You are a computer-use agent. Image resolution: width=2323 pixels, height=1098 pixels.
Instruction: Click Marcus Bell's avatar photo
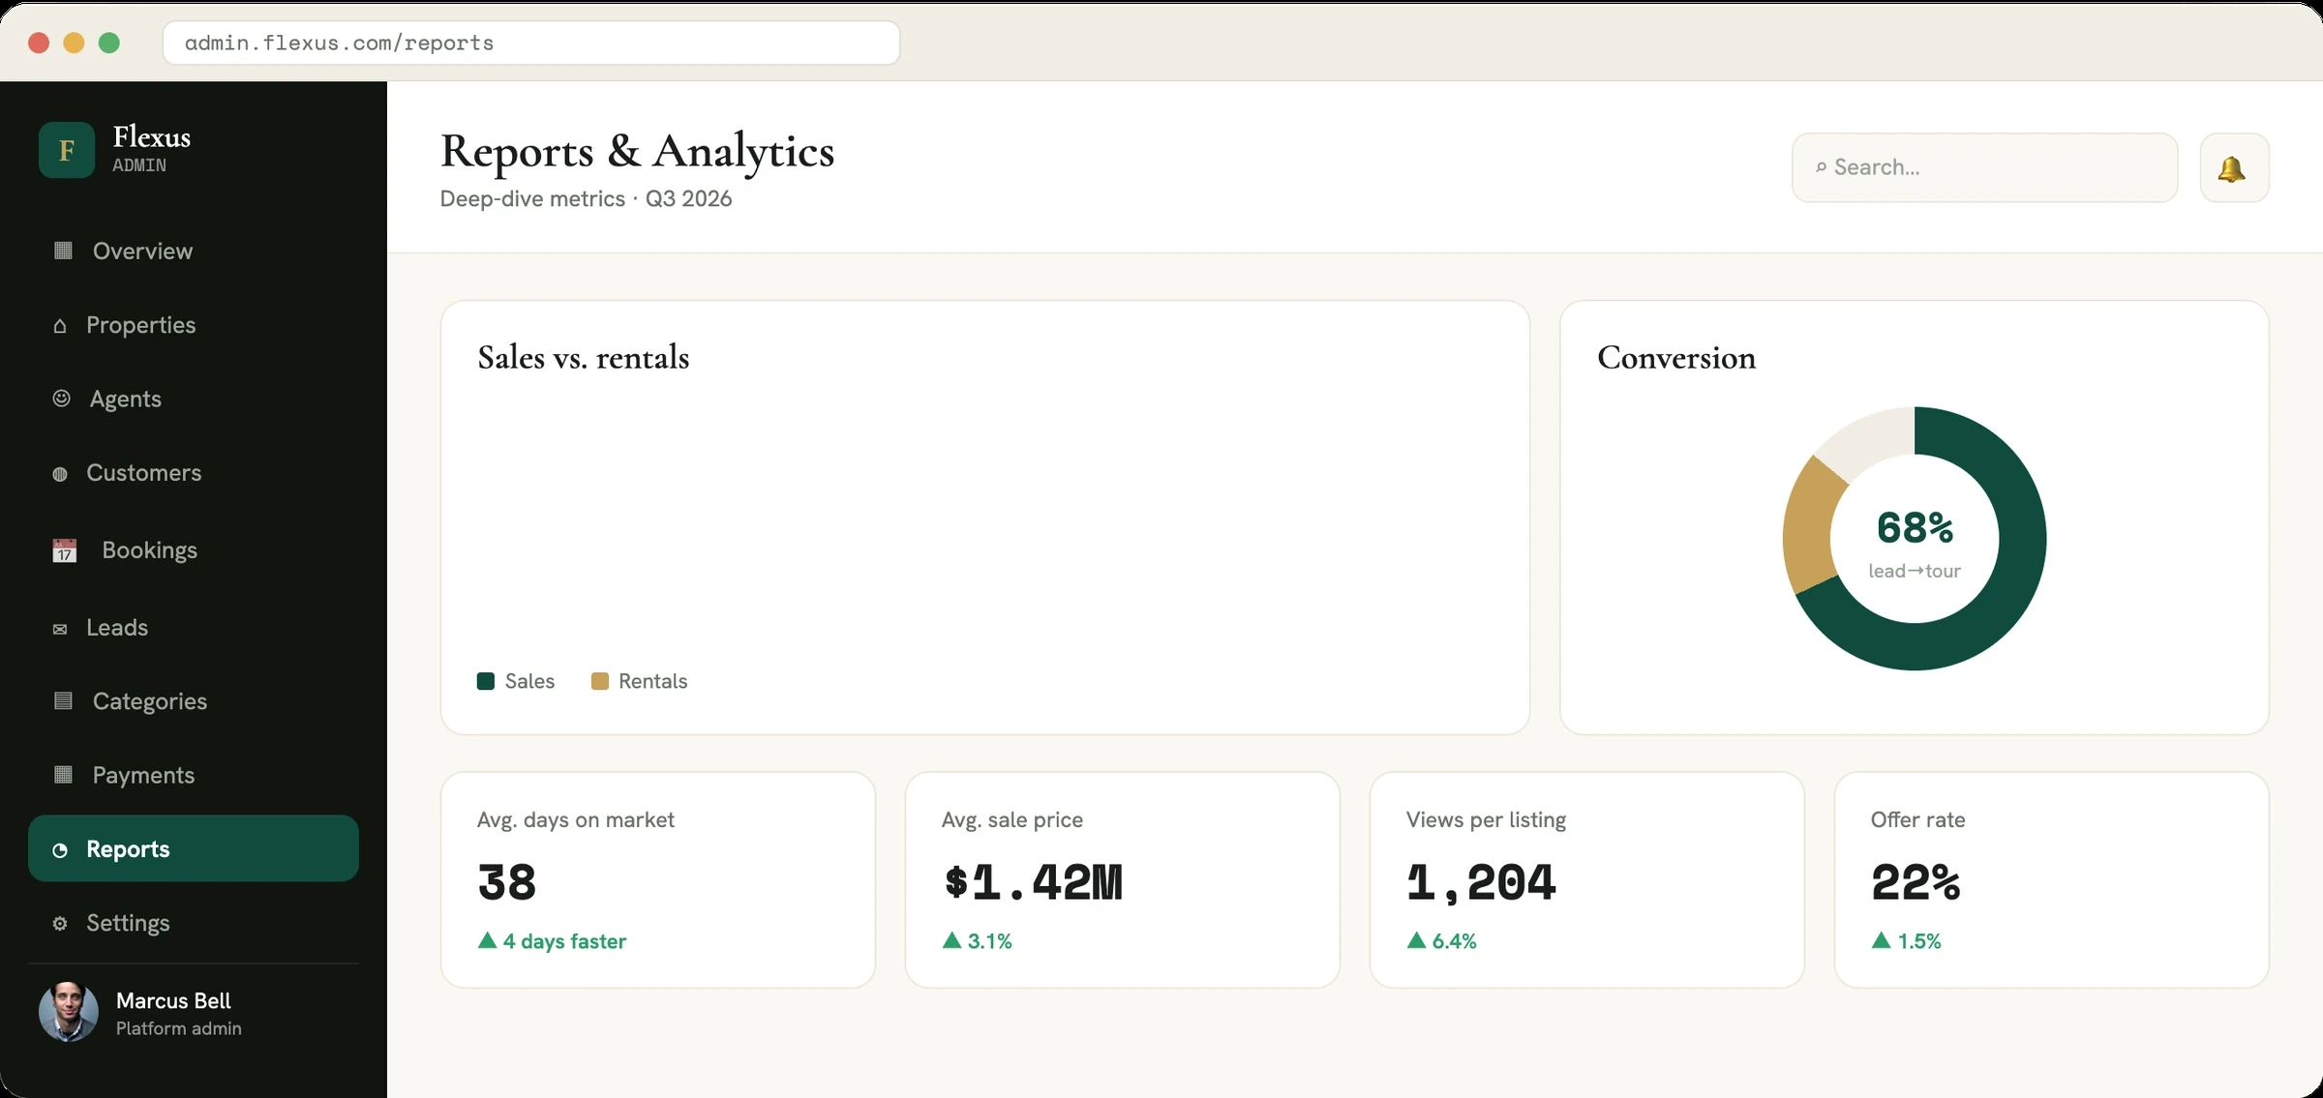click(x=68, y=1012)
